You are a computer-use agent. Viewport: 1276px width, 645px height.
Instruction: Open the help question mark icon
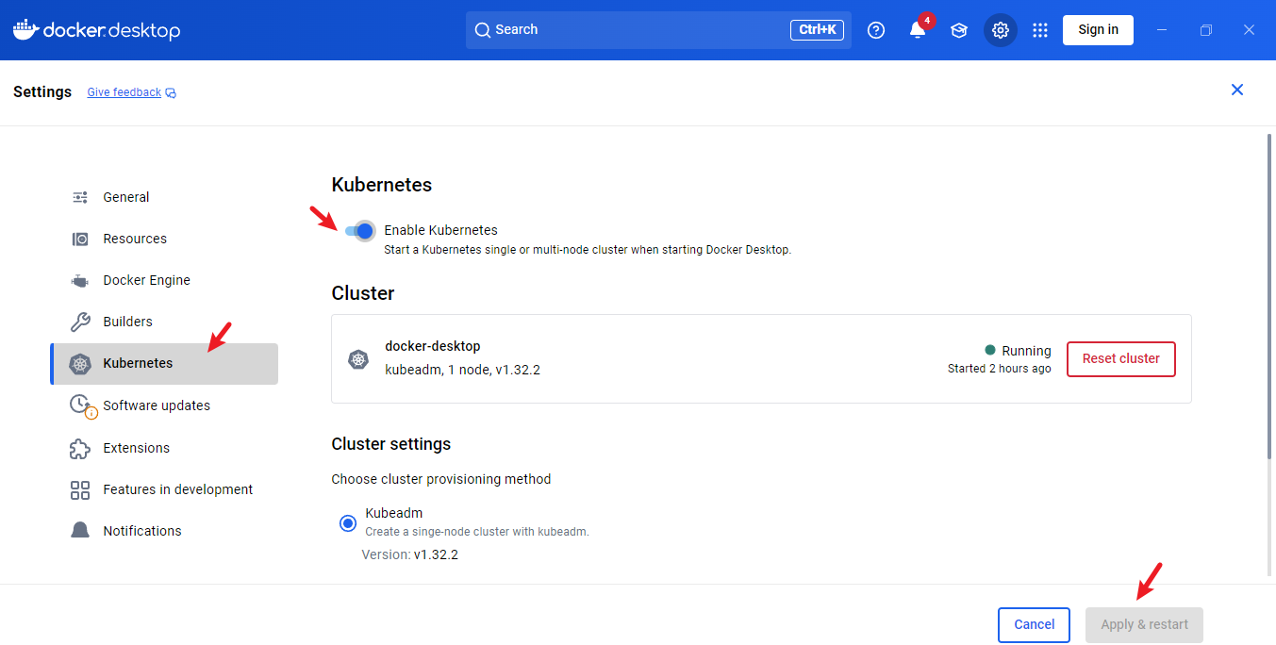point(876,30)
